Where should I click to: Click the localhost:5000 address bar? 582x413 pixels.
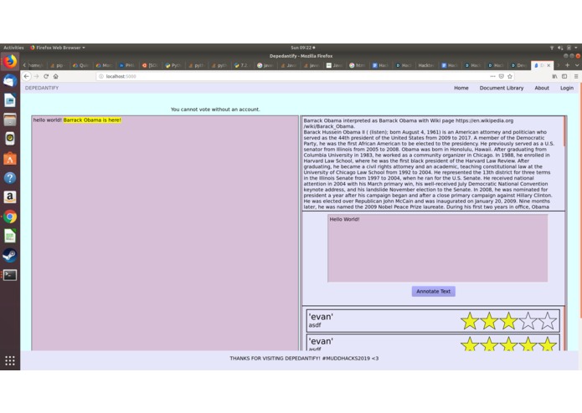[293, 76]
